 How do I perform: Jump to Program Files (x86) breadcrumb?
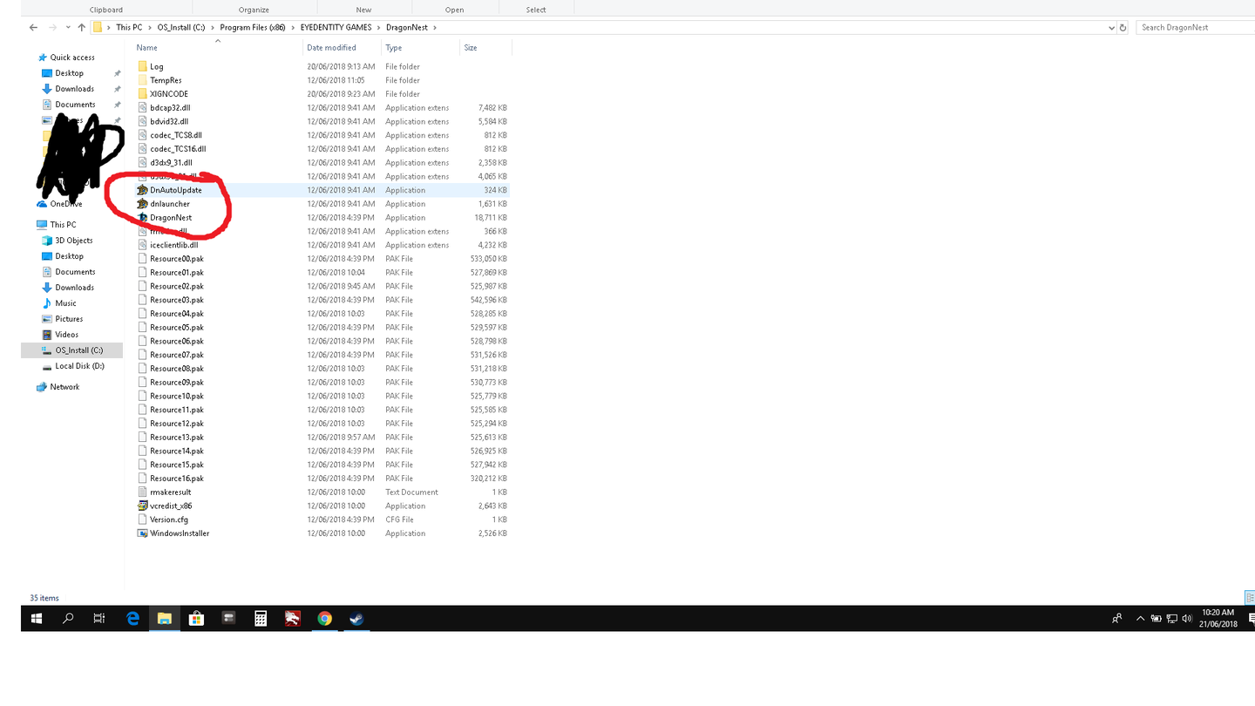point(253,27)
